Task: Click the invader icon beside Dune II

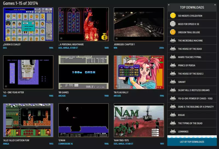Action: 173,107
